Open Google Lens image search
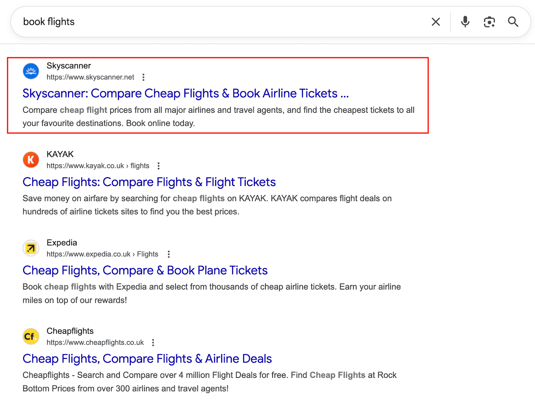Viewport: 535px width, 409px height. [489, 21]
